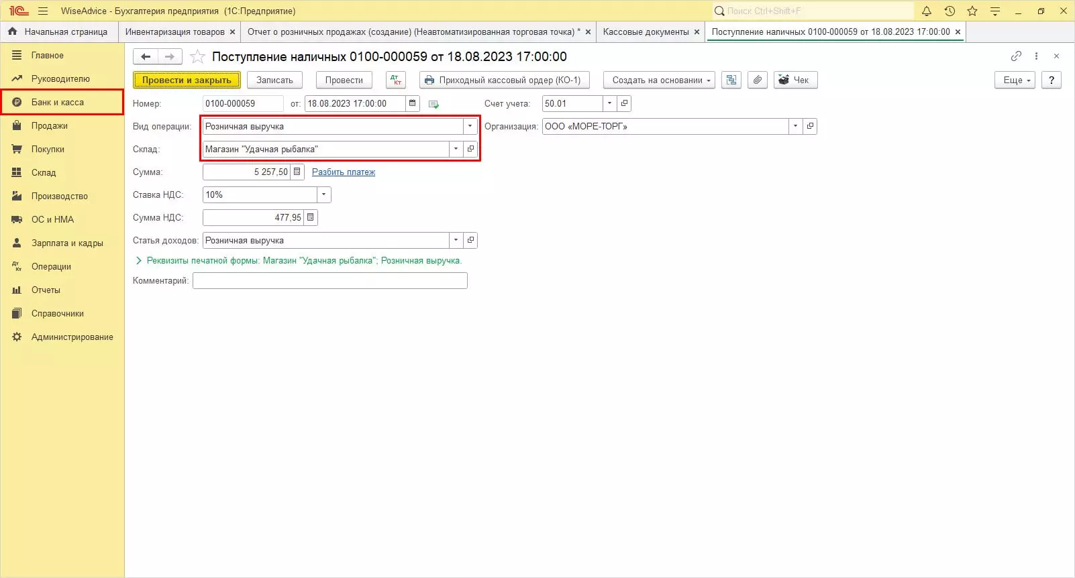Open the Сумма calculator icon
The image size is (1075, 578).
click(297, 172)
